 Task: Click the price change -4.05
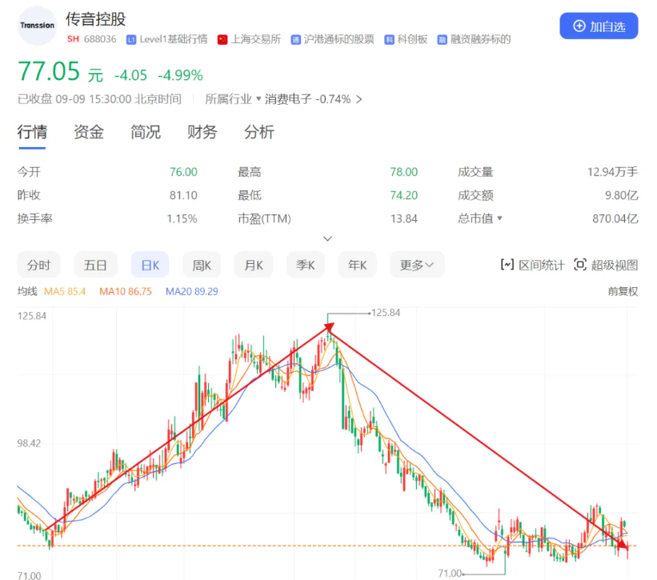point(130,75)
